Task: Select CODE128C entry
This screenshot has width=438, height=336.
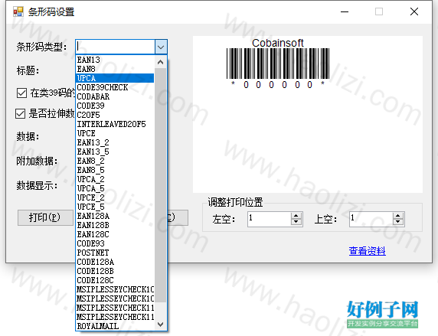Action: (x=115, y=280)
